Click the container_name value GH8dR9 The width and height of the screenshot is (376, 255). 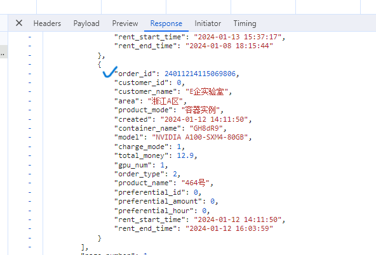206,129
